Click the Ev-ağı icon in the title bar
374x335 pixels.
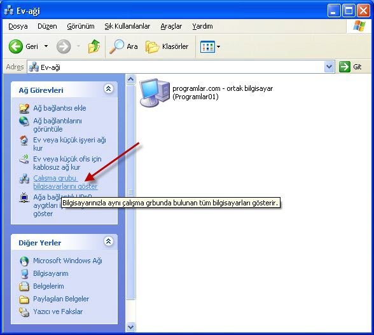9,11
